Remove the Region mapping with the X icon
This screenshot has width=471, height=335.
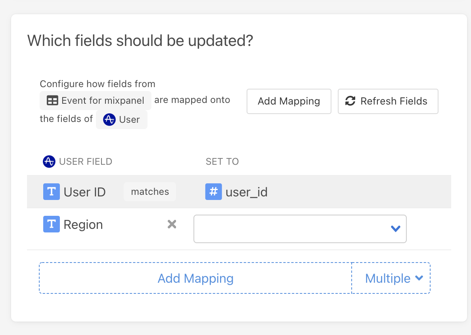[172, 225]
